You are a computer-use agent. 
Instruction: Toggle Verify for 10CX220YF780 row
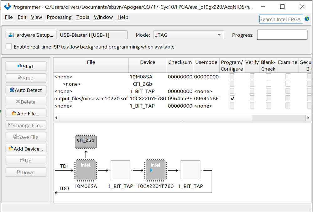click(252, 98)
